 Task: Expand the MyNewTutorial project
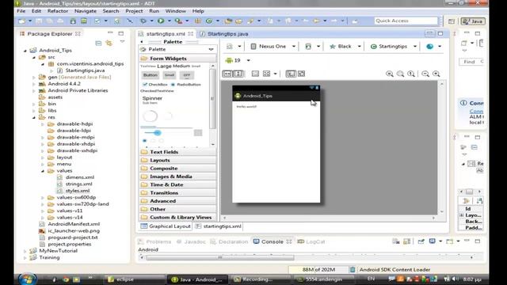click(25, 251)
